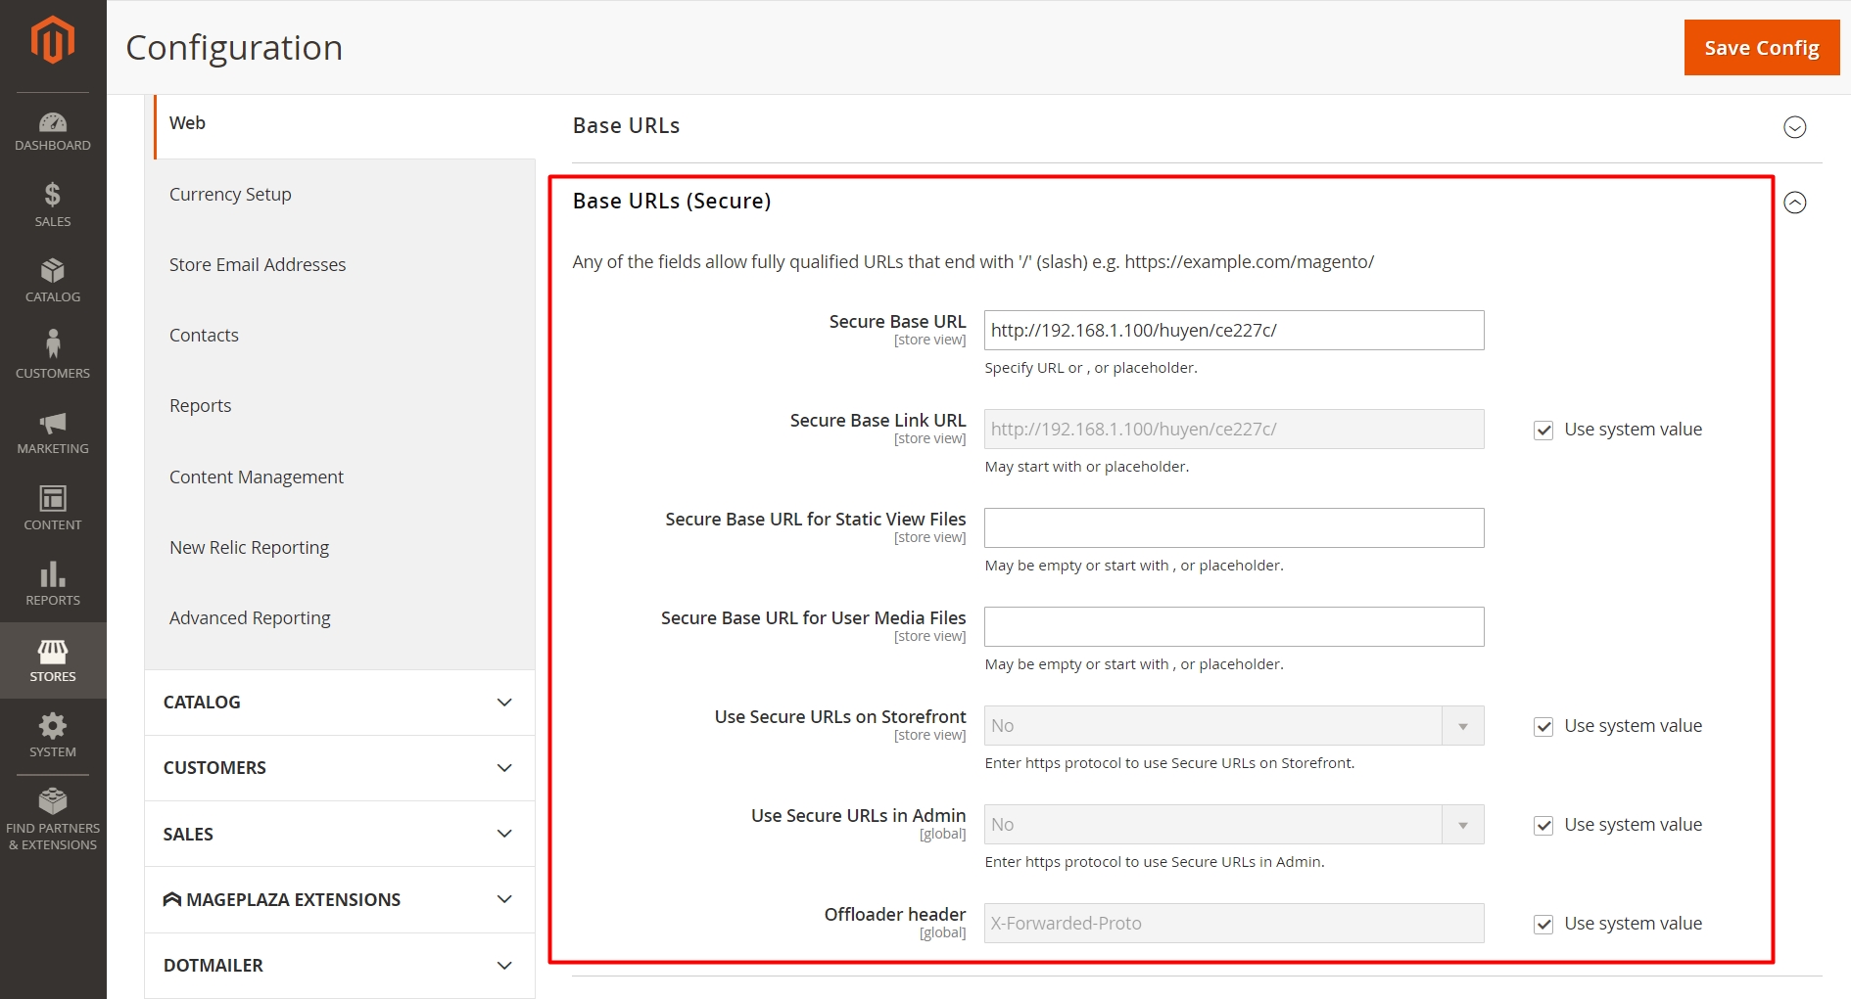Open the Store Email Addresses tab

click(257, 264)
